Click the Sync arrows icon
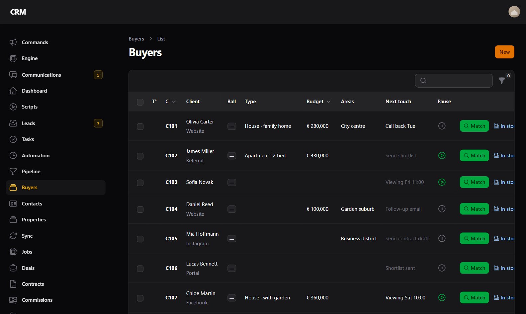Viewport: 526px width, 314px height. pos(13,236)
